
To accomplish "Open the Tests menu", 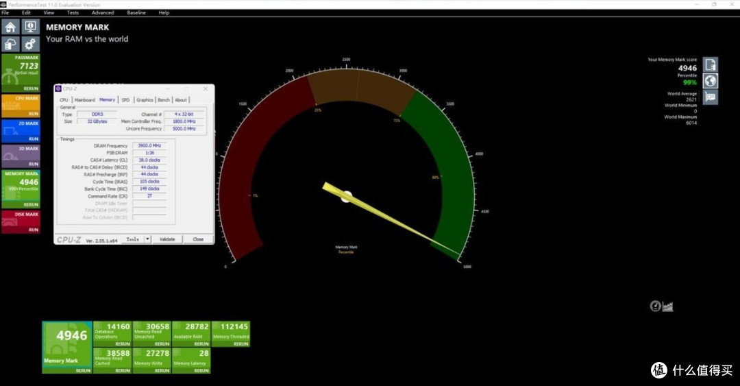I will point(73,13).
